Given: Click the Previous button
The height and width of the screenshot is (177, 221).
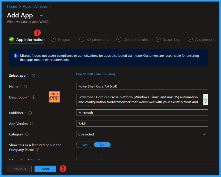Looking at the screenshot, I should 19,169.
